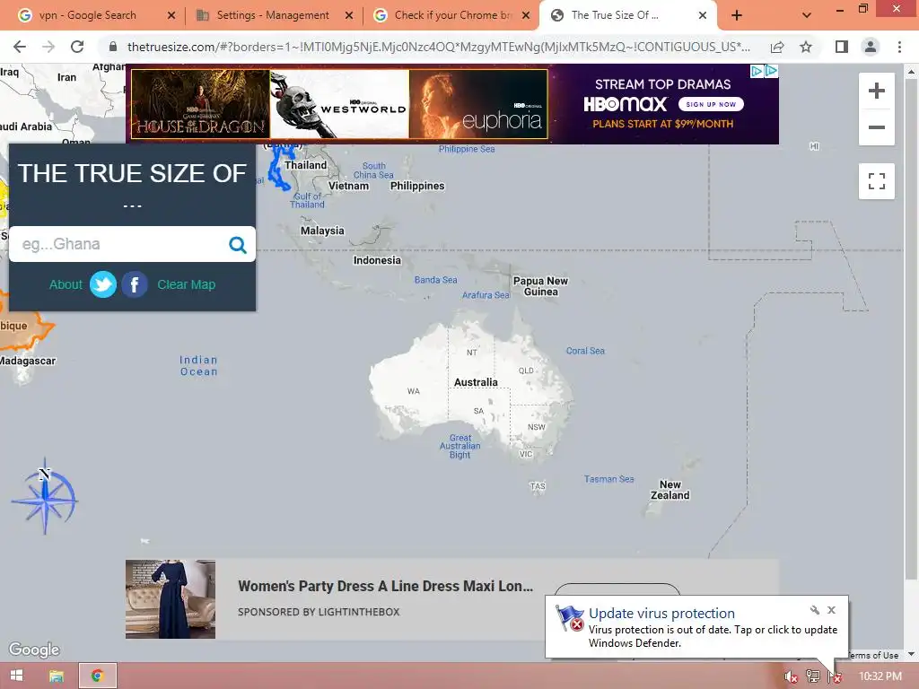Open the Update virus protection notification title
Image resolution: width=919 pixels, height=689 pixels.
pos(661,614)
